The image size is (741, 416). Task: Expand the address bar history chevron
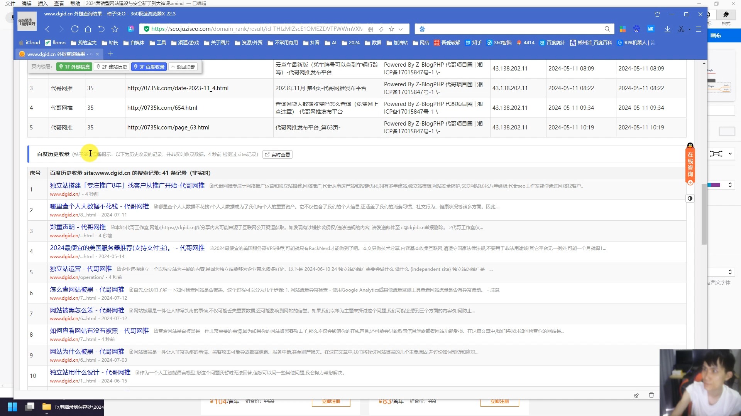point(401,29)
